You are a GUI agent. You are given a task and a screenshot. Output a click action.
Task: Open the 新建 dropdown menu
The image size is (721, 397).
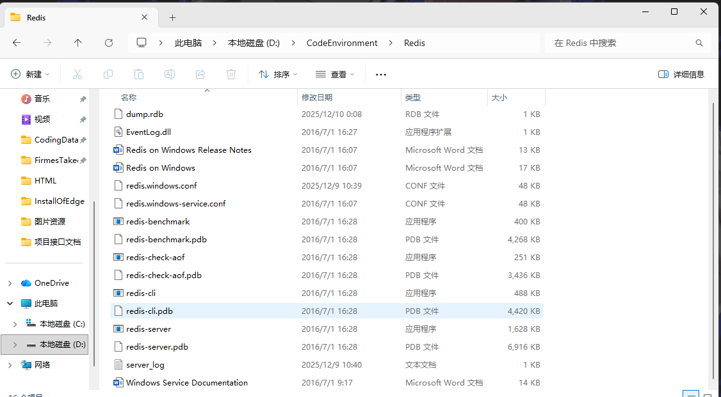(x=30, y=74)
